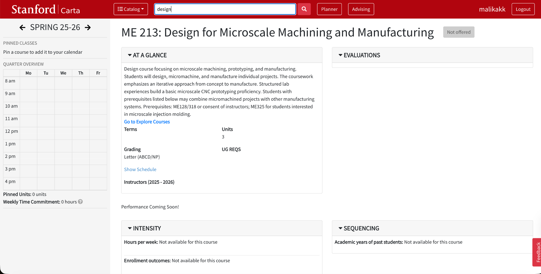Collapse the At A Glance section
541x274 pixels.
(x=147, y=55)
